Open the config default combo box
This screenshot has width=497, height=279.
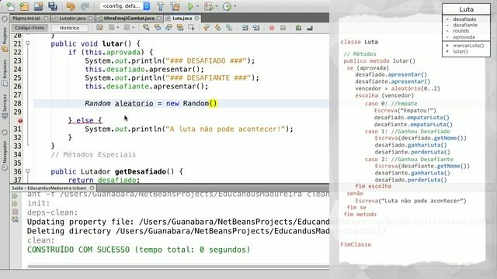(x=125, y=6)
